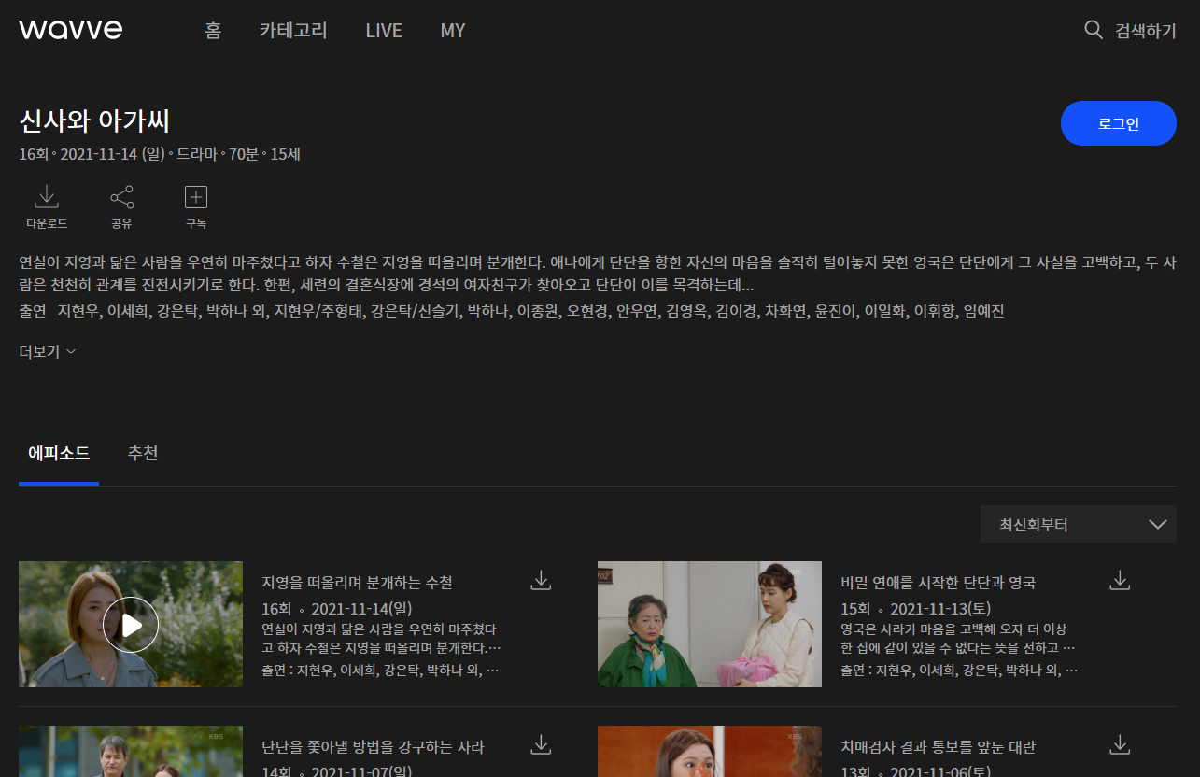Open the episode 15회 thumbnail
The width and height of the screenshot is (1200, 777).
pos(710,624)
